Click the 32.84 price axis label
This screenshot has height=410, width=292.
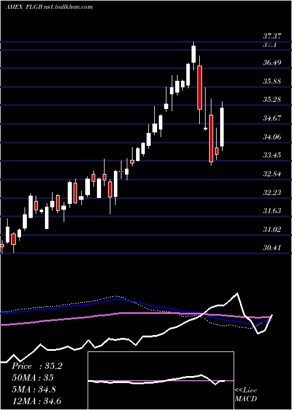click(x=272, y=174)
